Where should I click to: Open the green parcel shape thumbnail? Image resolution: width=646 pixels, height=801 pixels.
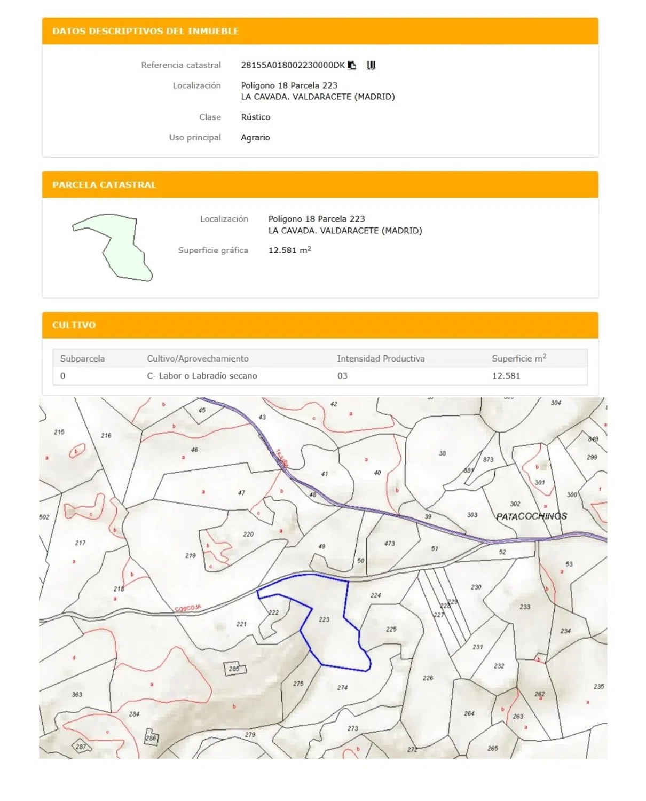click(113, 247)
